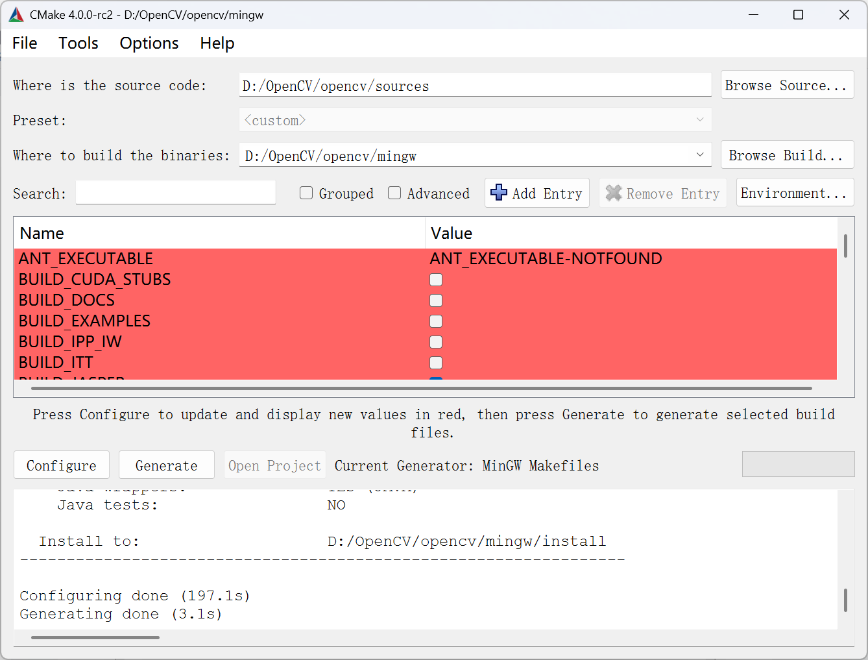Expand the build binaries path dropdown
Screen dimensions: 868x660
pos(700,155)
